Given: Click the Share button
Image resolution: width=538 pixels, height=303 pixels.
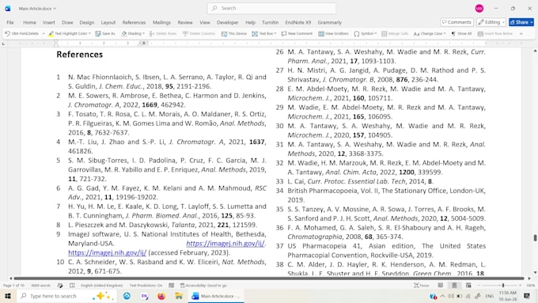Looking at the screenshot, I should tap(521, 22).
